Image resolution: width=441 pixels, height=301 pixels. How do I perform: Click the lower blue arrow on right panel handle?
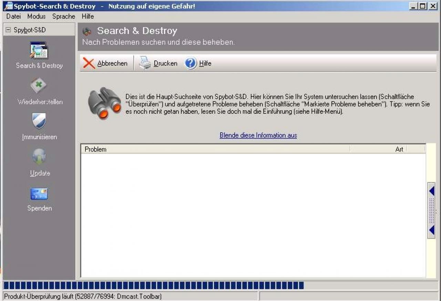(x=431, y=230)
